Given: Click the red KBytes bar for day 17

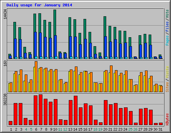Looking at the screenshot, I should (91, 115).
